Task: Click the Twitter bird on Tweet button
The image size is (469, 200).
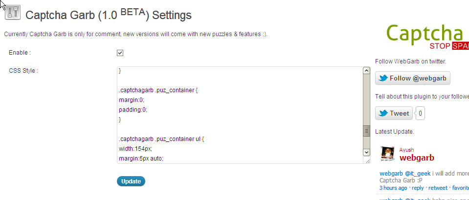Action: pos(383,113)
